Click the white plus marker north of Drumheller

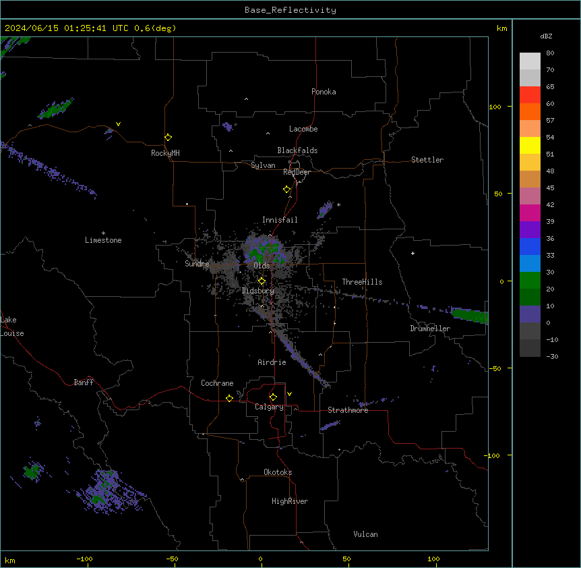(412, 253)
